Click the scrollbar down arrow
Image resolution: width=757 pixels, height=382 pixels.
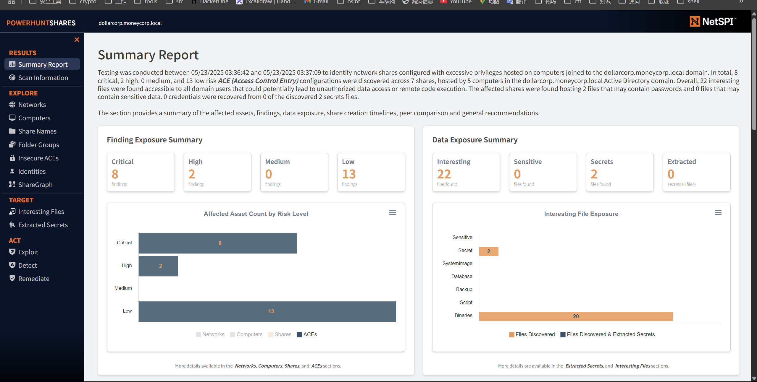coord(754,378)
